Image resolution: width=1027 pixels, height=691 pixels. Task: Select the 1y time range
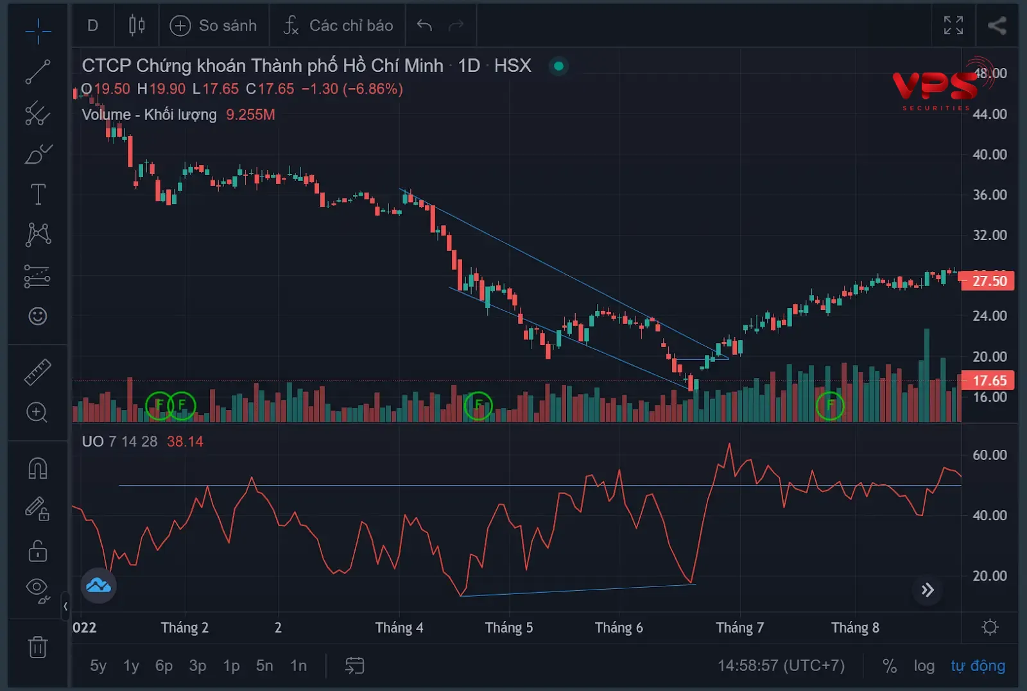pyautogui.click(x=131, y=666)
